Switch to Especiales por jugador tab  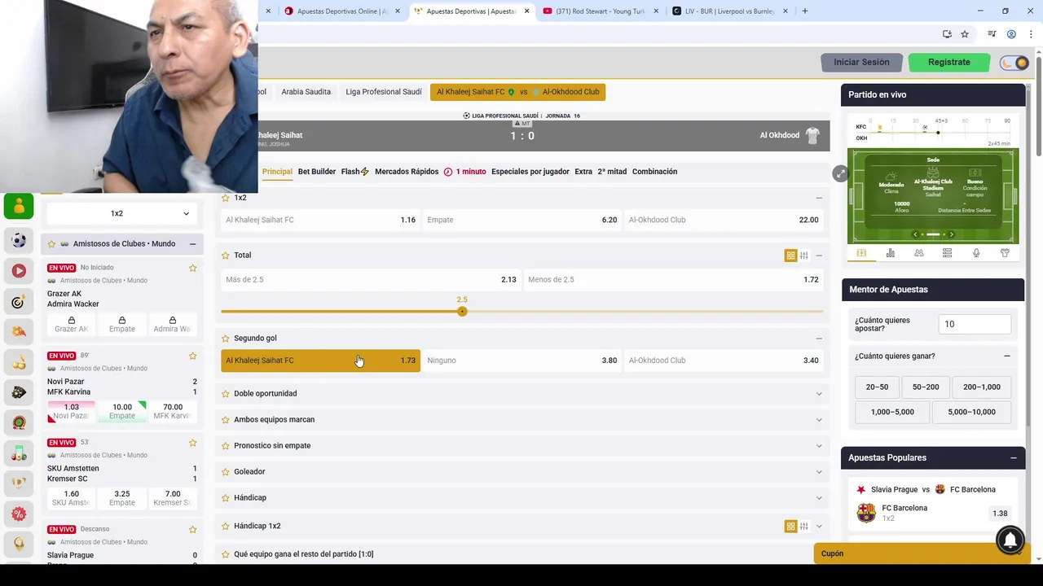point(530,172)
